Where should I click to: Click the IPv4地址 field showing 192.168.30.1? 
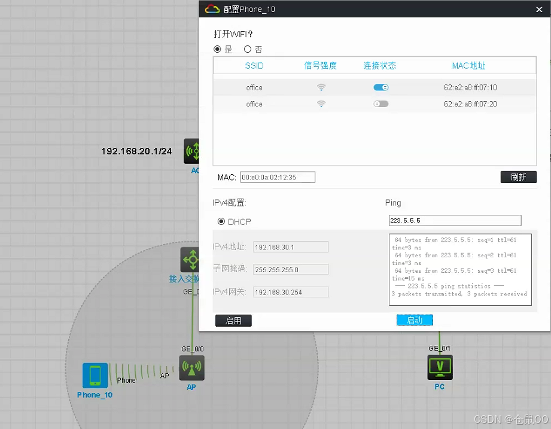tap(291, 247)
